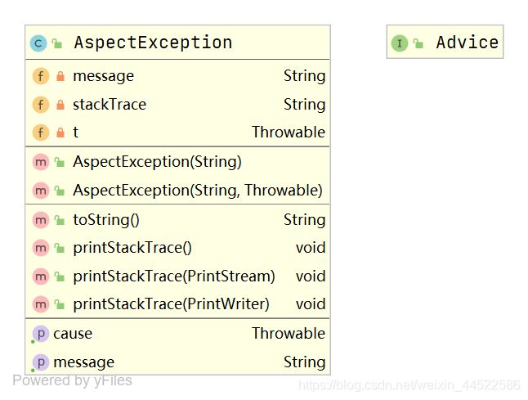Click the Throwable type of cause property
528x400 pixels.
(x=289, y=334)
